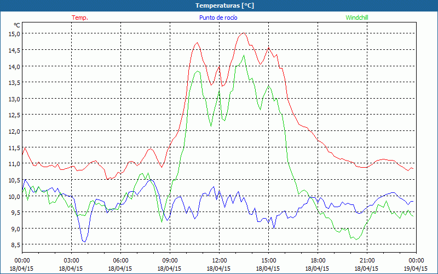Click the "14,5" y-axis value
Viewport: 438px width, 274px height.
(x=15, y=50)
